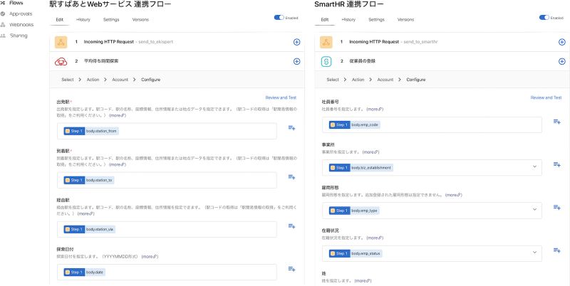
Task: Open more link under 社員番号 description
Action: pos(375,109)
